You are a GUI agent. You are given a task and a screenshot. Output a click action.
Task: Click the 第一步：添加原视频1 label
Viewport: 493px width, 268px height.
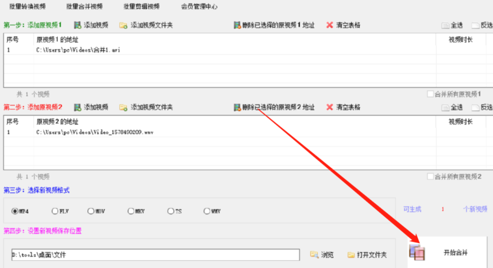33,25
